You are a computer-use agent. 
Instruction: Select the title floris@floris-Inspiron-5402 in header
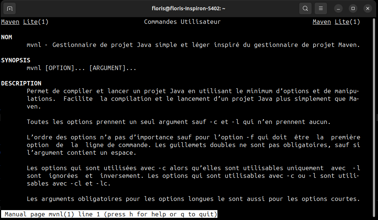(188, 8)
